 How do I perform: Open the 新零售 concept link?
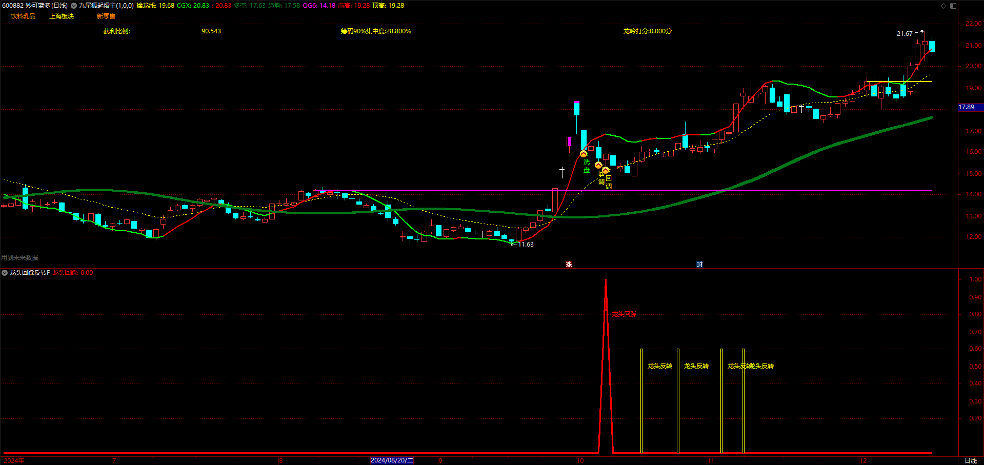[x=106, y=16]
